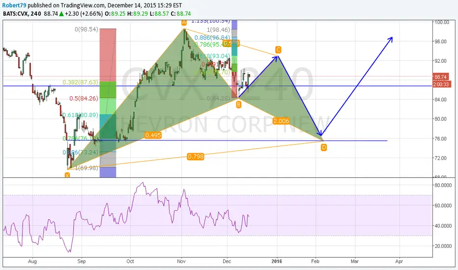Select the 0.886(96.84) Fibonacci level label

click(212, 37)
